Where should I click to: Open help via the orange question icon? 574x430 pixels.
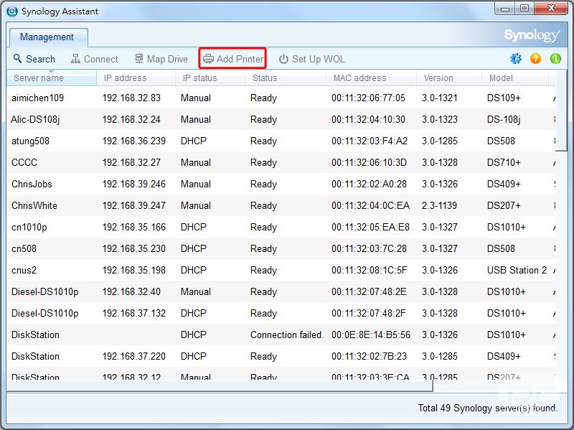[535, 58]
